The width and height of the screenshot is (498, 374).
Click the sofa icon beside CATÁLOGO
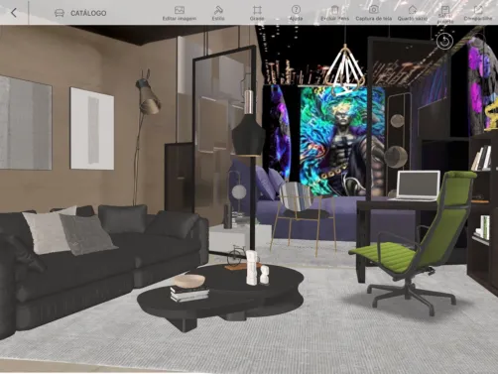pos(60,13)
